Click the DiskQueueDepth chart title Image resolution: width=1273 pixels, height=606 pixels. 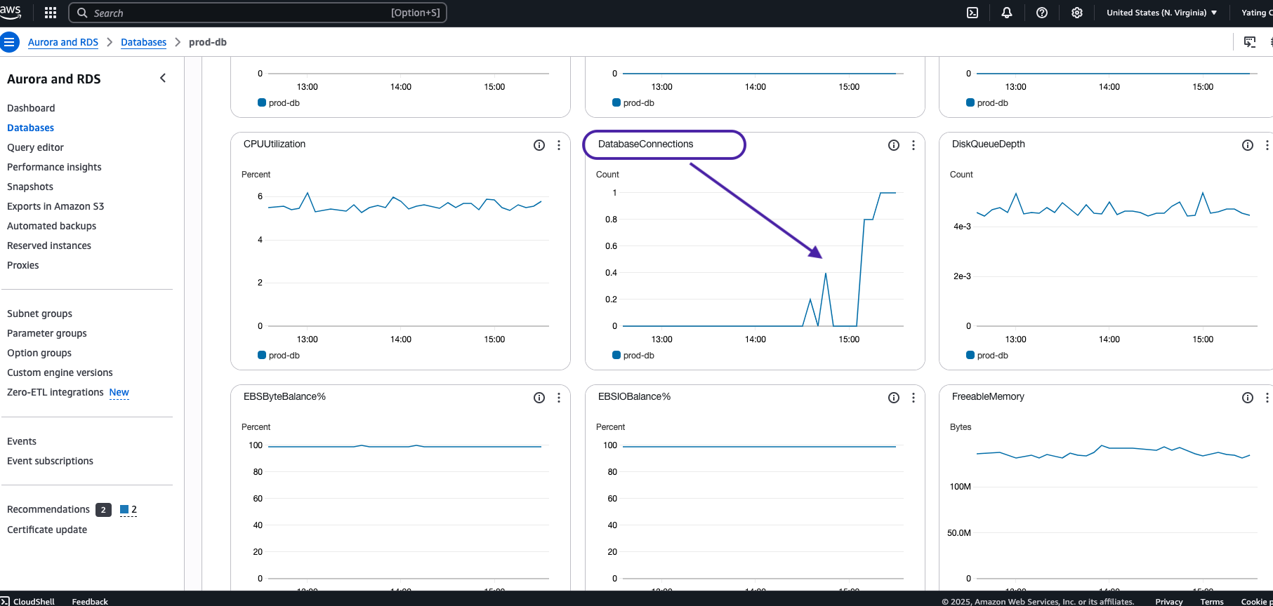click(x=989, y=144)
